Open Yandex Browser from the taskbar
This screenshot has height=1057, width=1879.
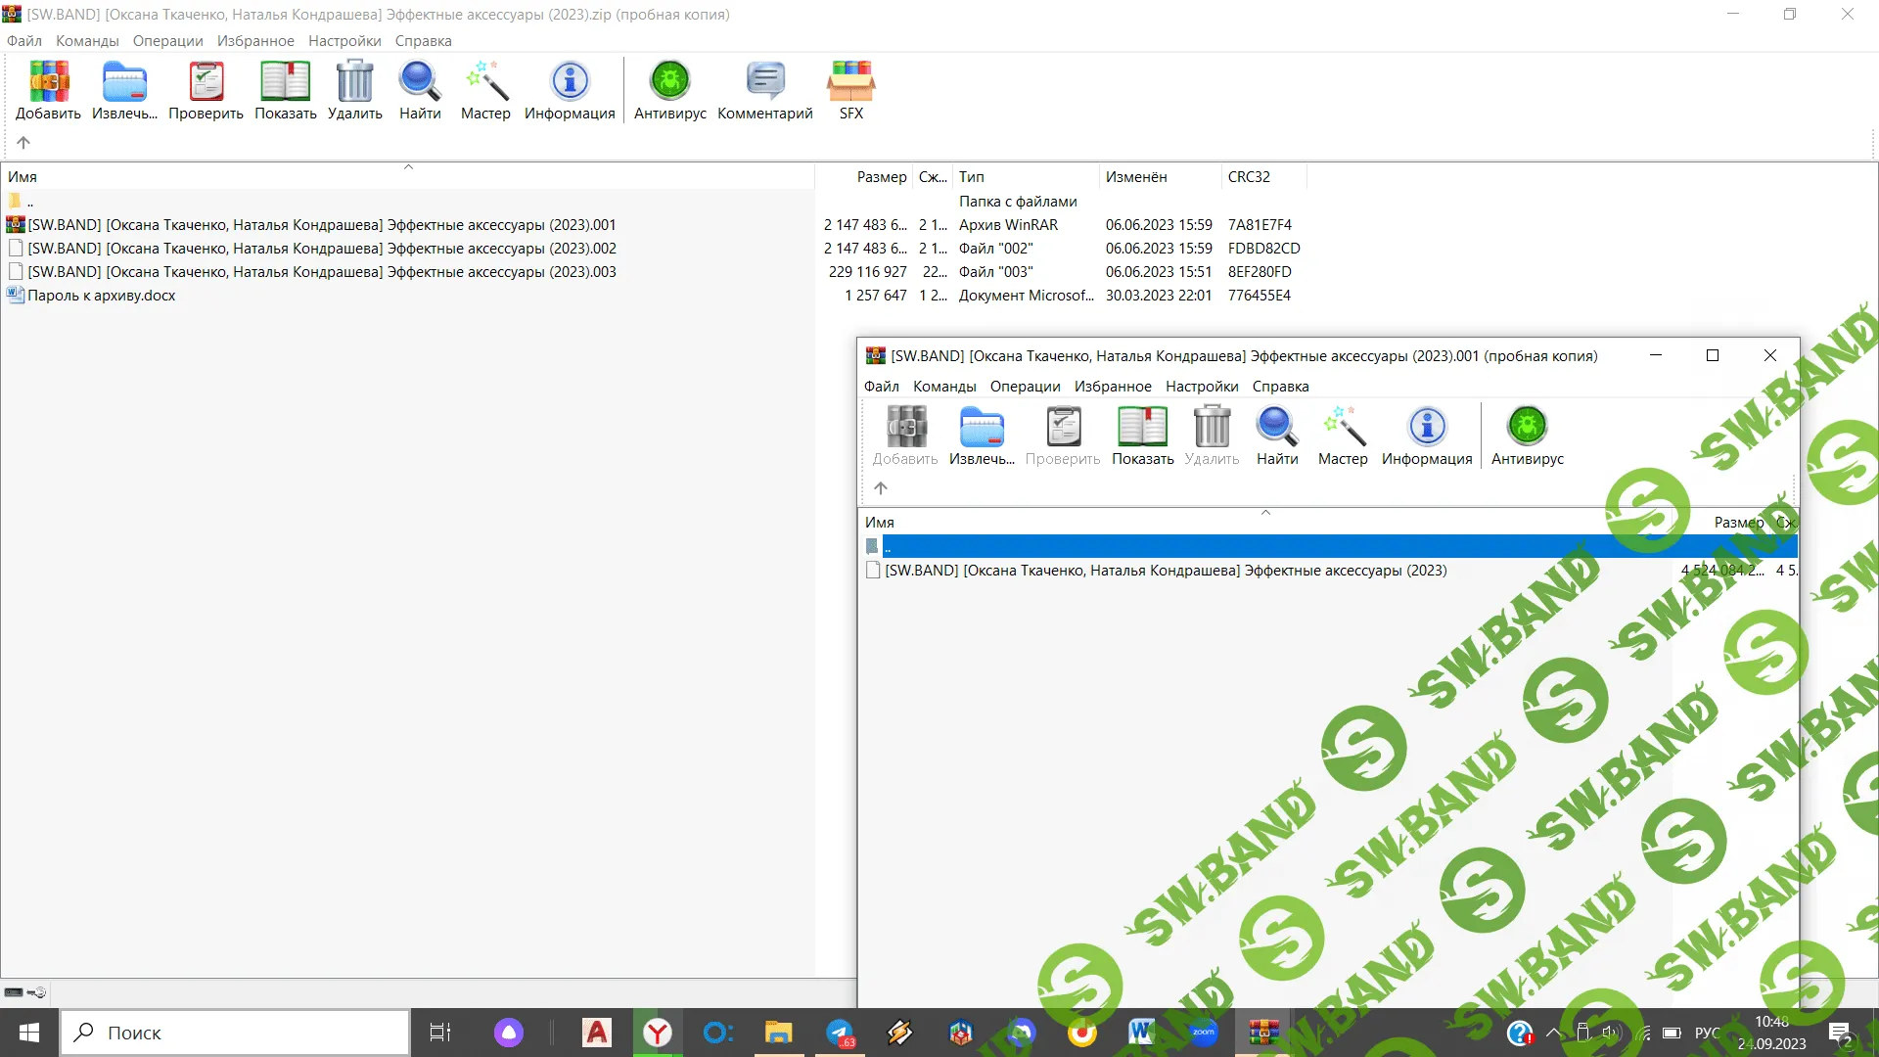pyautogui.click(x=658, y=1033)
